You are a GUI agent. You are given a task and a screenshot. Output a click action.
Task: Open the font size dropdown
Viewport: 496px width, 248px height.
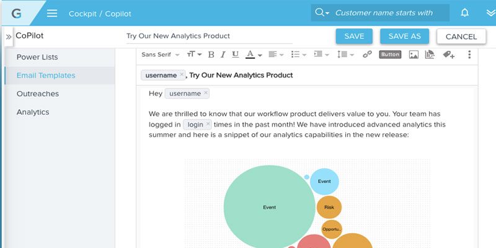tap(194, 55)
